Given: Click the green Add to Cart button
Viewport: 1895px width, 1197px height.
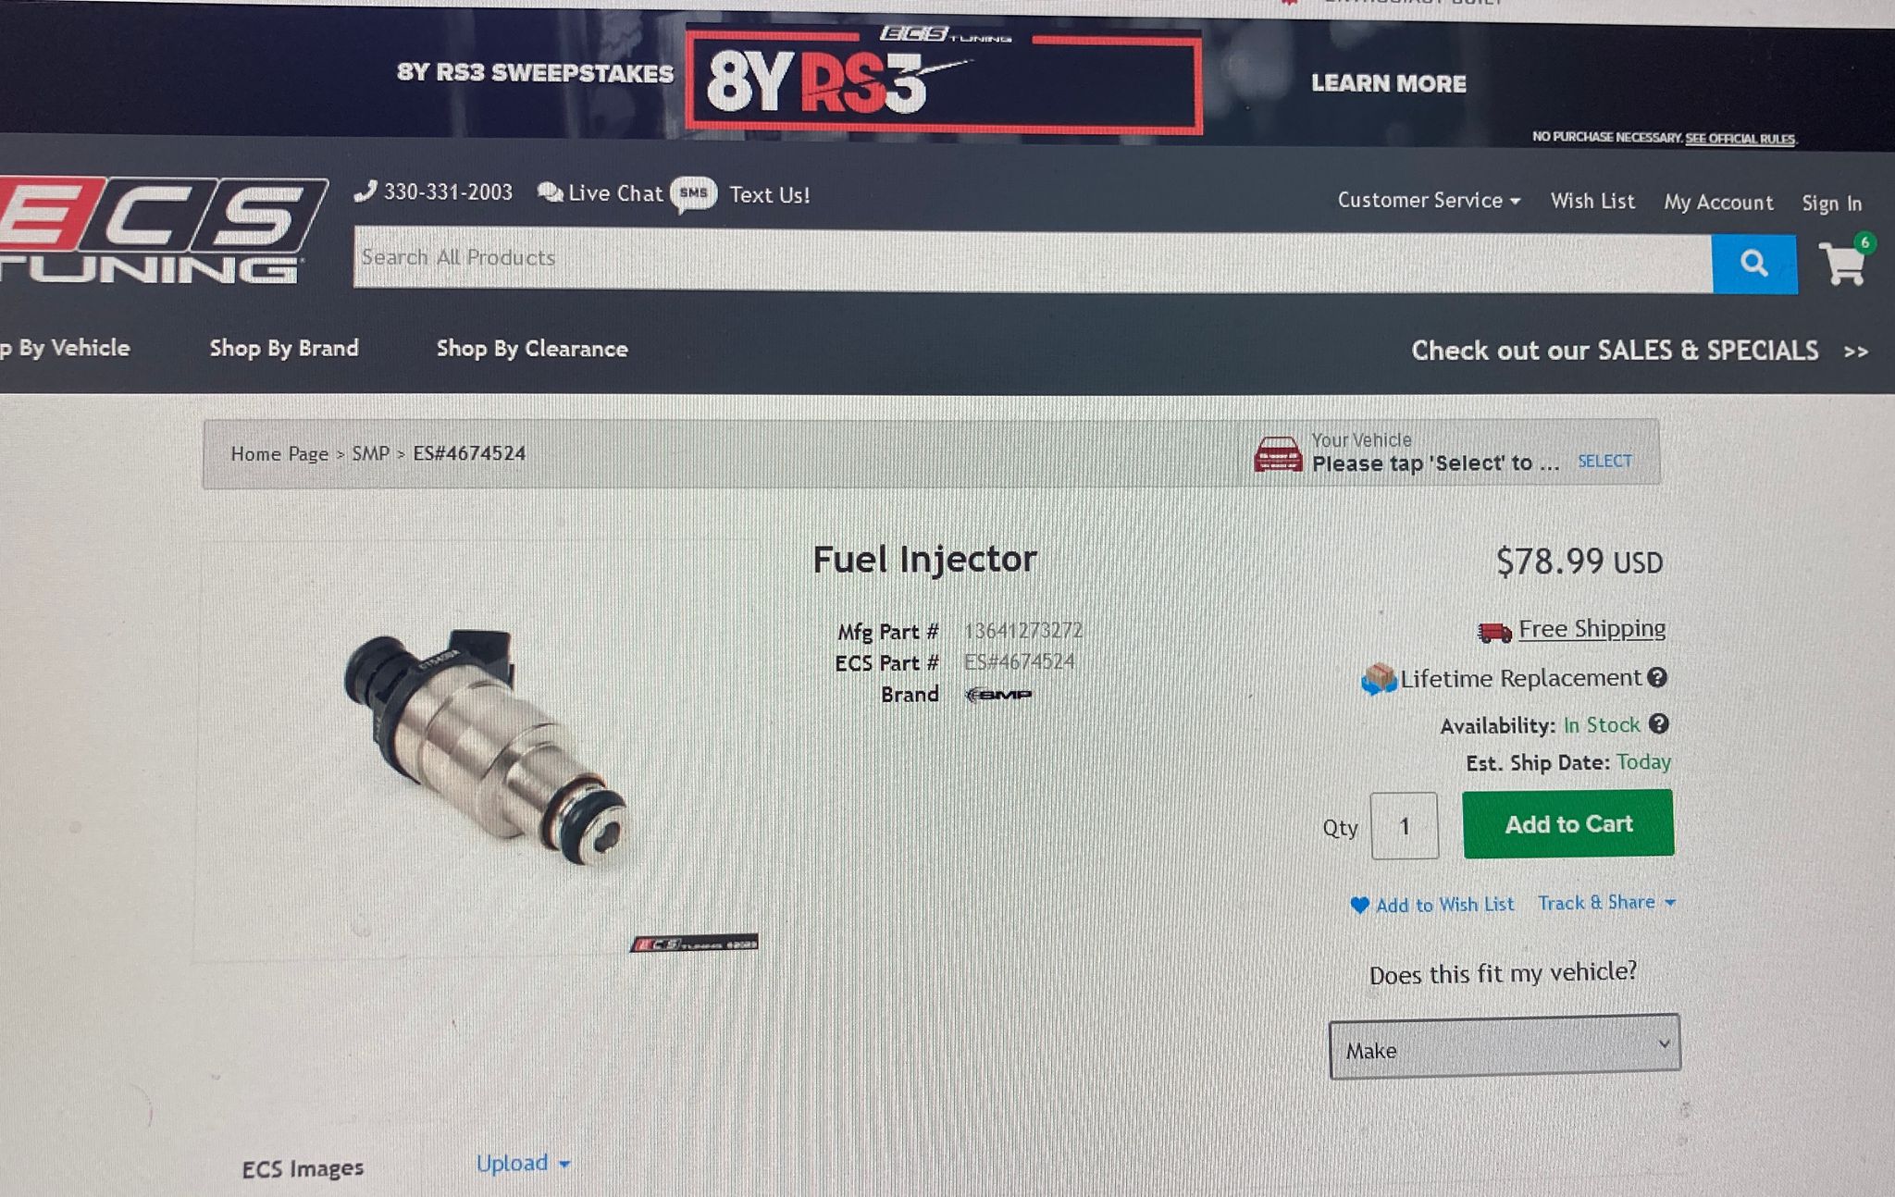Looking at the screenshot, I should click(1568, 823).
